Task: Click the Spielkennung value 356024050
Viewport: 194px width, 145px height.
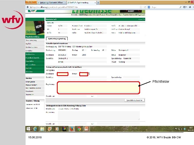Action: pos(62,50)
